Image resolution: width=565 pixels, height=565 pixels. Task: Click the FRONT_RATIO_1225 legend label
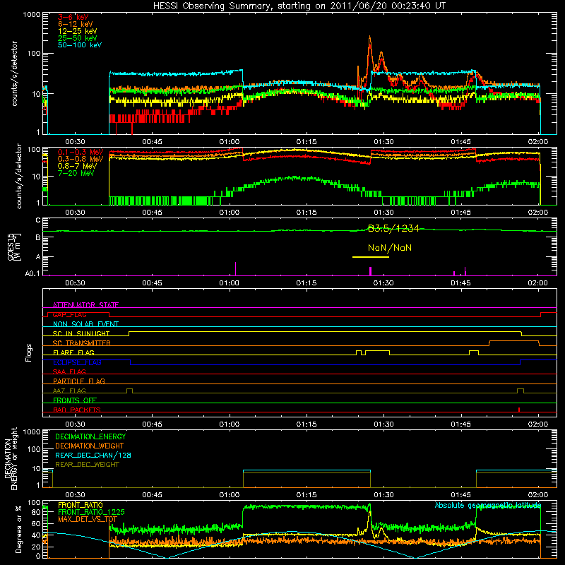point(91,512)
